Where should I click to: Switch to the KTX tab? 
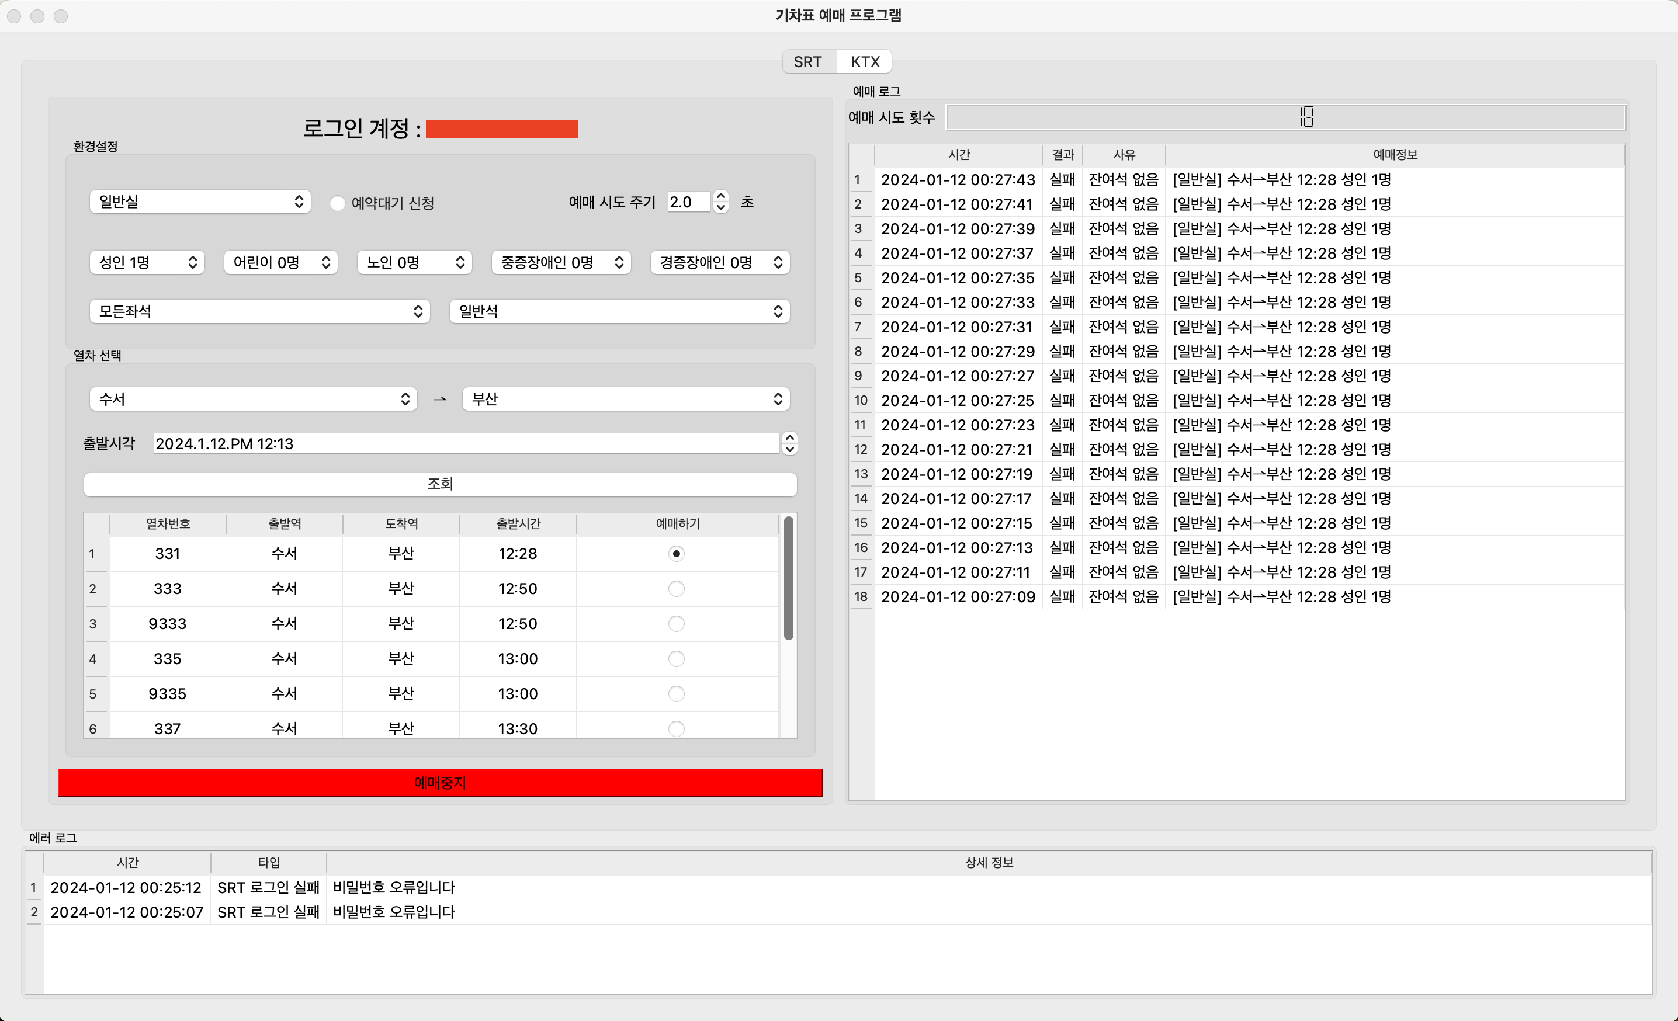point(865,62)
